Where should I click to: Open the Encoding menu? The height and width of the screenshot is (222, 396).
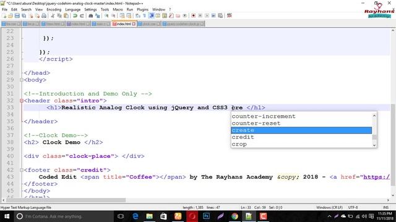pos(54,10)
